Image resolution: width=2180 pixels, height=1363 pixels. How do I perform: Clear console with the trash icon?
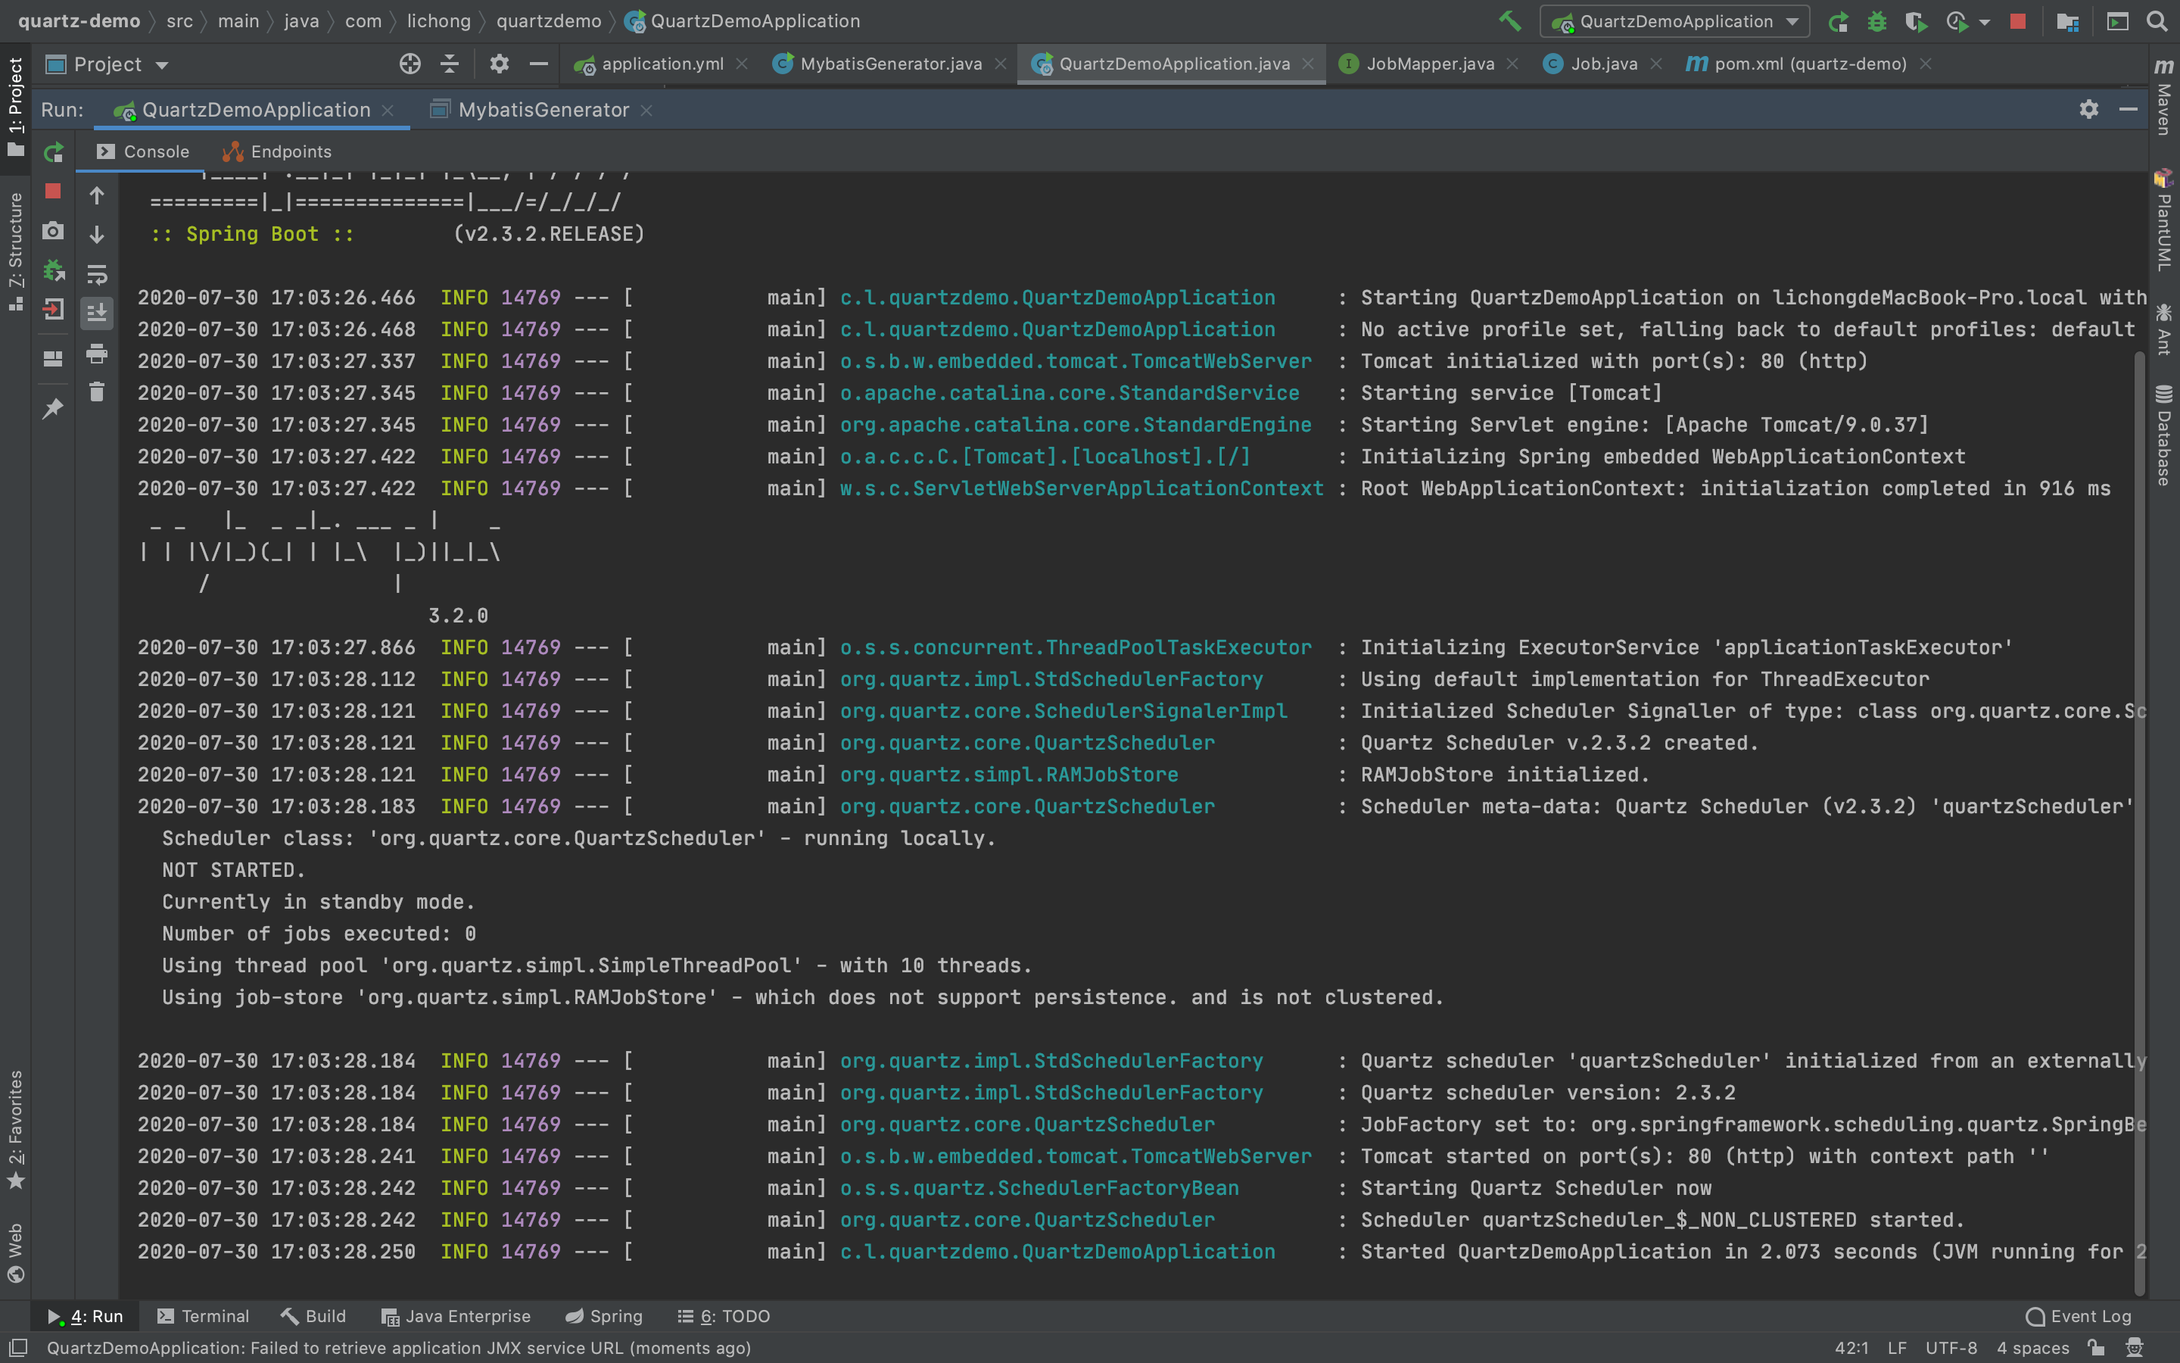point(96,392)
